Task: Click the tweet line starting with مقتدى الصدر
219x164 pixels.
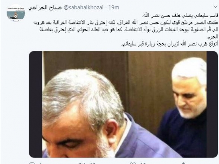Action: click(126, 23)
